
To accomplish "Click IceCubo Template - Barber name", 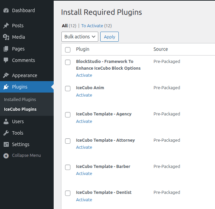I will coord(103,167).
